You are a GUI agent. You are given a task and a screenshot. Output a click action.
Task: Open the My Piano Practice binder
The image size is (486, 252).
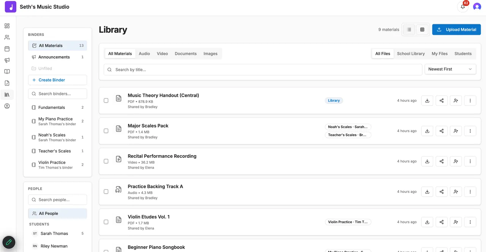click(x=57, y=121)
